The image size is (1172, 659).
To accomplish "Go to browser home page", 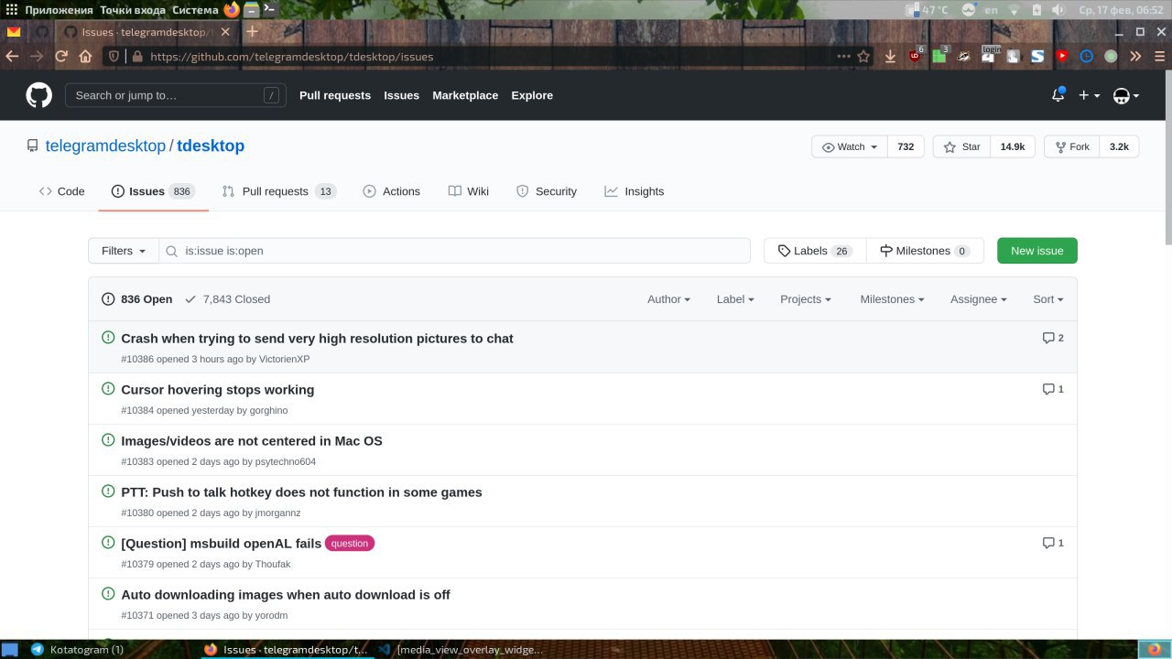I will [x=85, y=56].
